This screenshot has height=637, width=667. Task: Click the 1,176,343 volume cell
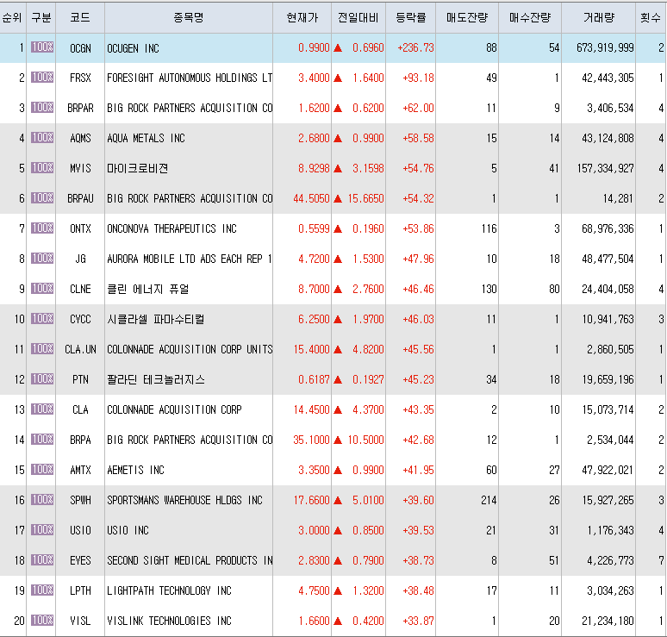coord(610,531)
